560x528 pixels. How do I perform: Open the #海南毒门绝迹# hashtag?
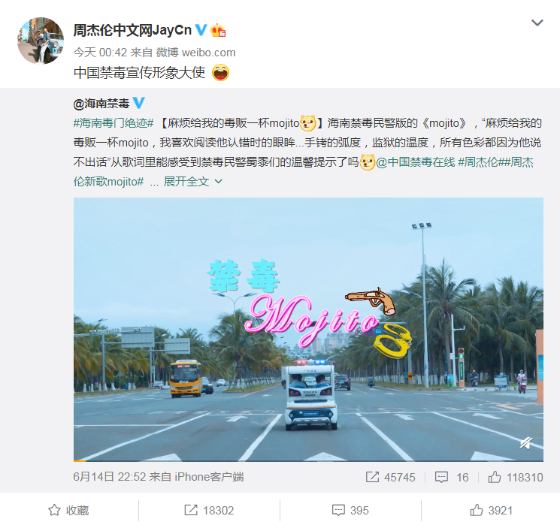(x=114, y=123)
